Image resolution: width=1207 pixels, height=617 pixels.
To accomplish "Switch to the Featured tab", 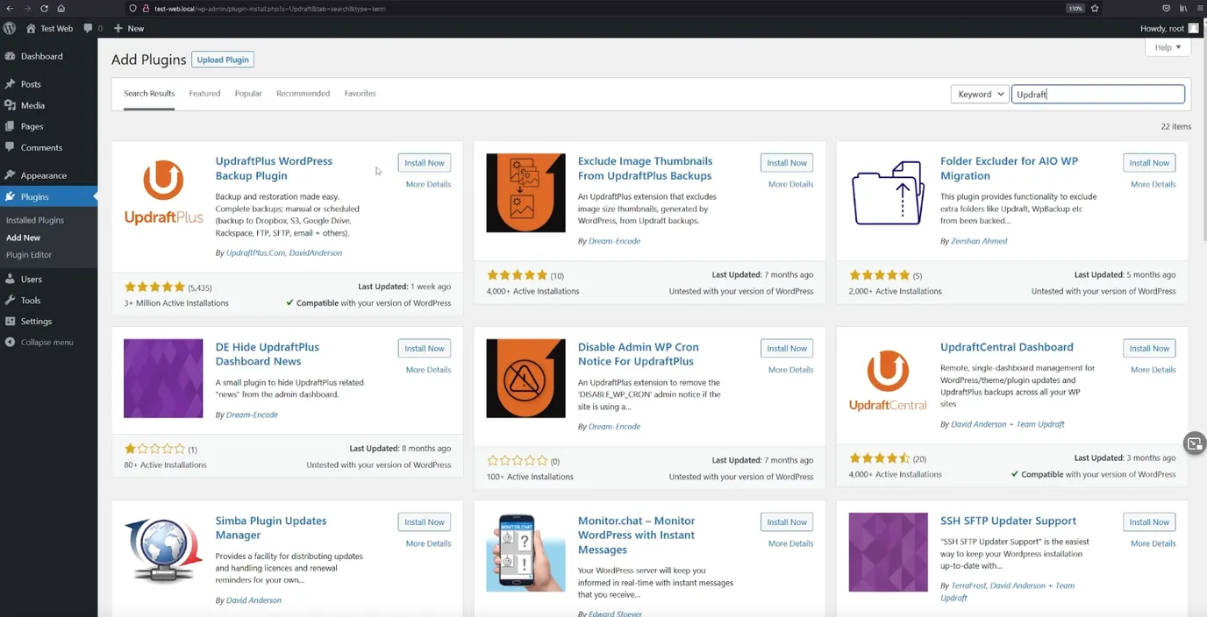I will 204,93.
